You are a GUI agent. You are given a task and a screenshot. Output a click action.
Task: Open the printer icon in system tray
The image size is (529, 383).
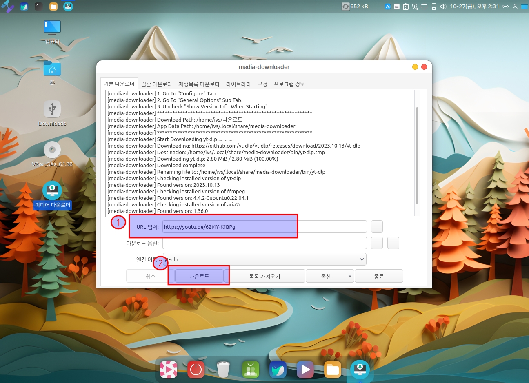coord(424,7)
